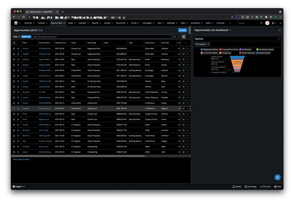This screenshot has width=294, height=203.
Task: Open the This Quarter dropdown
Action: (x=202, y=44)
